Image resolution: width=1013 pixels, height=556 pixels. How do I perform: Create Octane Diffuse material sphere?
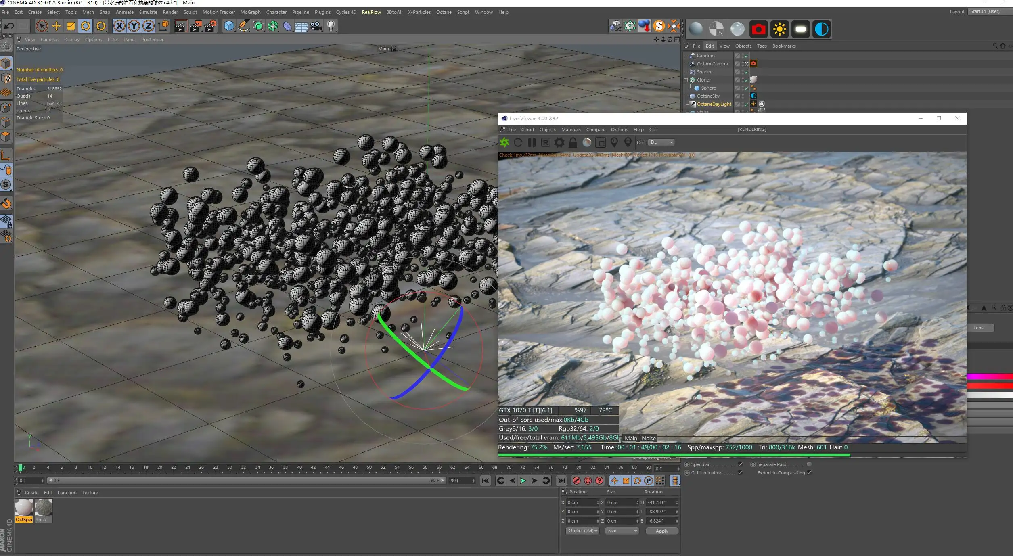pos(695,29)
